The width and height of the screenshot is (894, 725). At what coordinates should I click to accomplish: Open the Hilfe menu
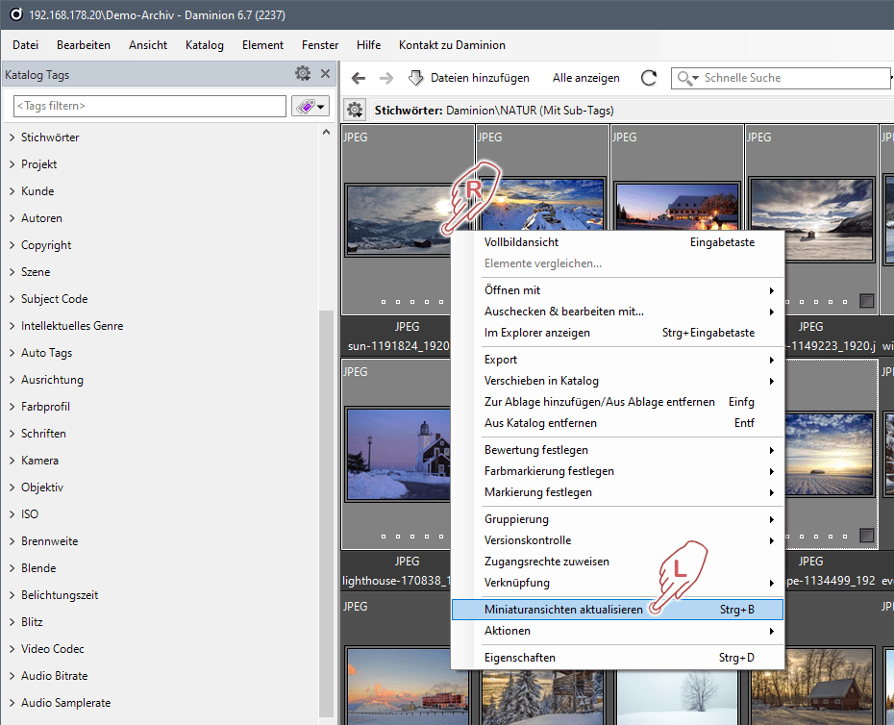click(x=368, y=45)
